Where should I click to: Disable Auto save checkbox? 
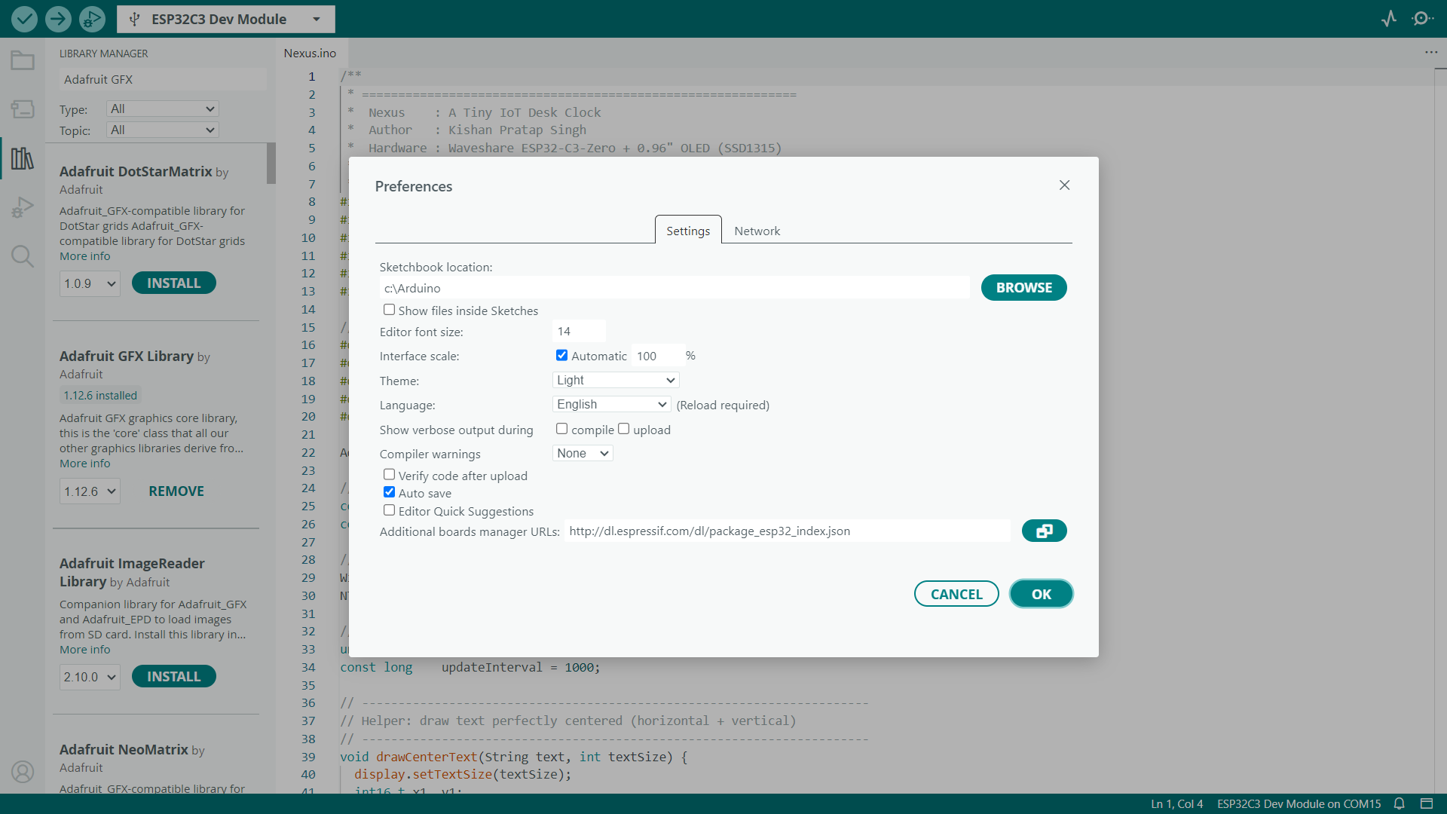(x=389, y=492)
